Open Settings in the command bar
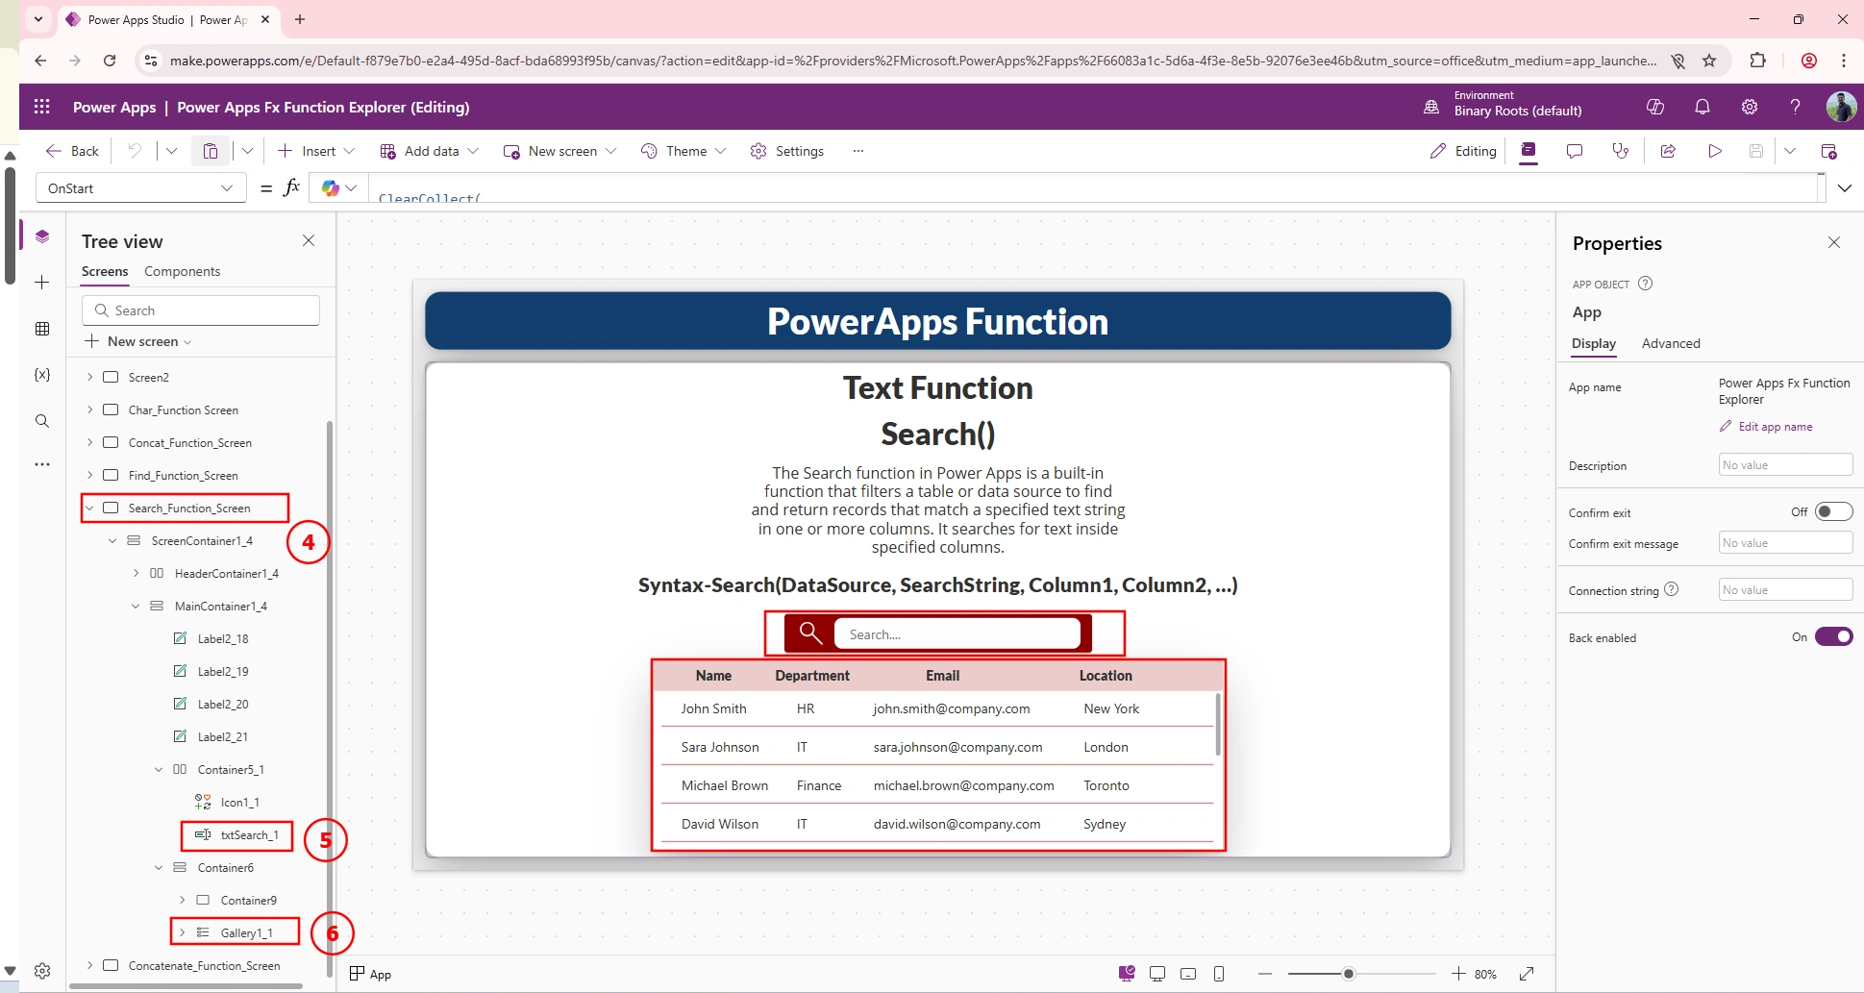 coord(787,151)
